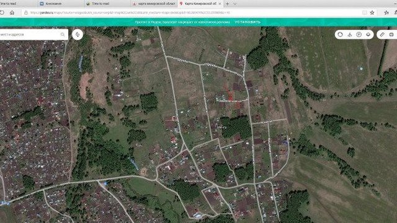
Task: Print the map with the printer icon
Action: (x=391, y=35)
